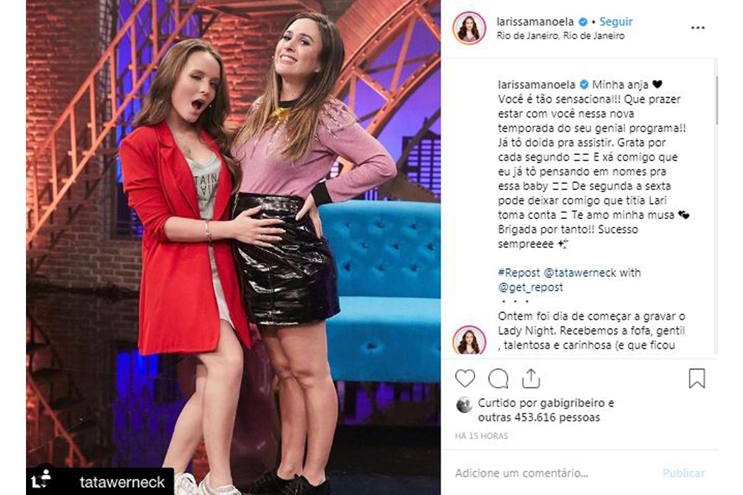Submit the comment with Publicar

click(684, 473)
